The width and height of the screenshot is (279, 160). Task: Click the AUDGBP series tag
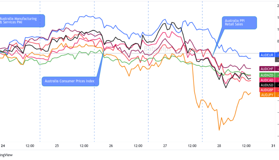[266, 90]
